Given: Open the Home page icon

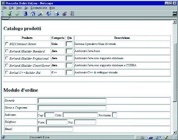Looking at the screenshot, I should coord(33,14).
